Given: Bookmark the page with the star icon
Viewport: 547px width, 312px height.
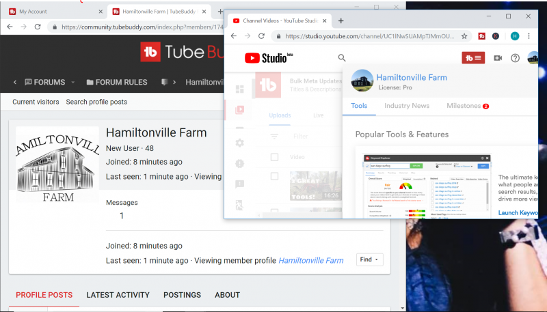Looking at the screenshot, I should [x=464, y=36].
